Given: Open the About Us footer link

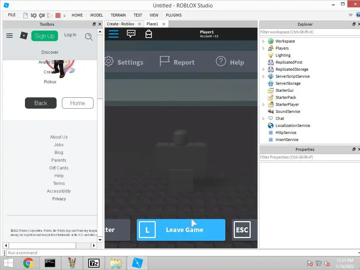Looking at the screenshot, I should click(x=59, y=137).
